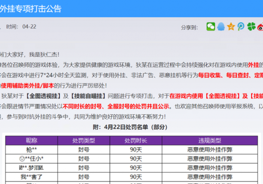Click the green four-leaf clover share icon
This screenshot has width=263, height=184.
click(251, 27)
